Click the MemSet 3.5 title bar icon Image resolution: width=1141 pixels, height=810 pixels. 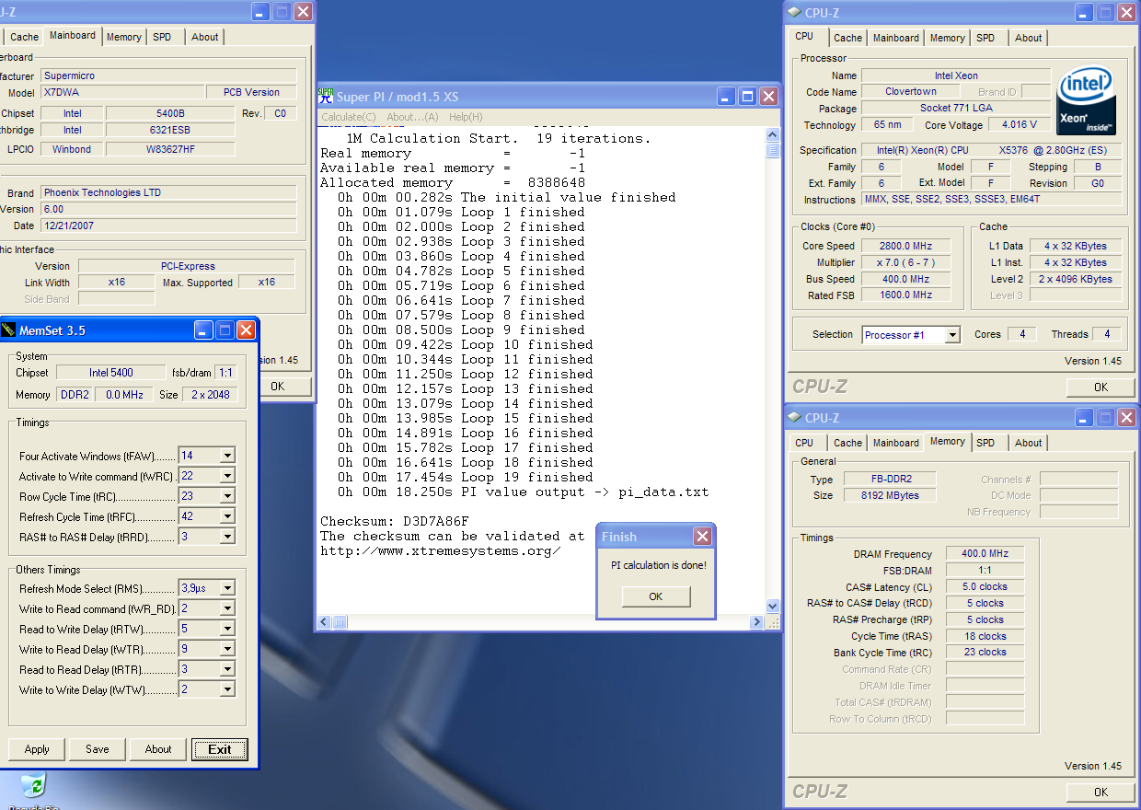8,330
